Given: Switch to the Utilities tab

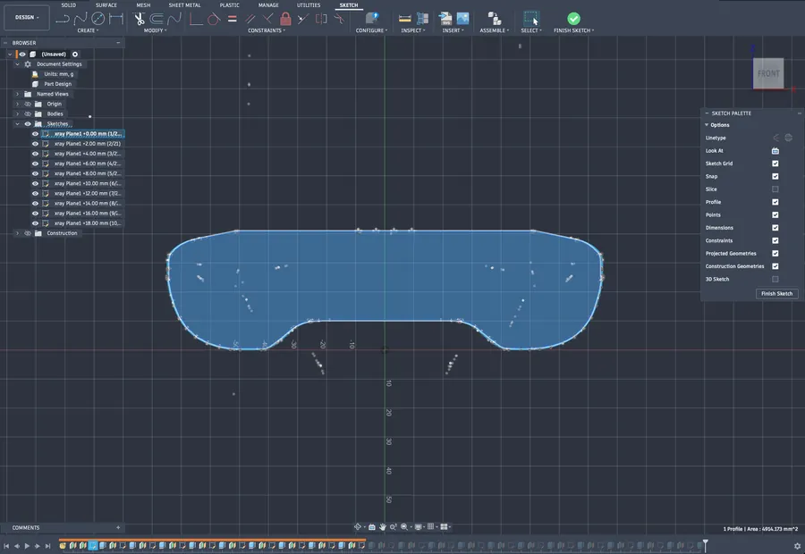Looking at the screenshot, I should tap(309, 5).
